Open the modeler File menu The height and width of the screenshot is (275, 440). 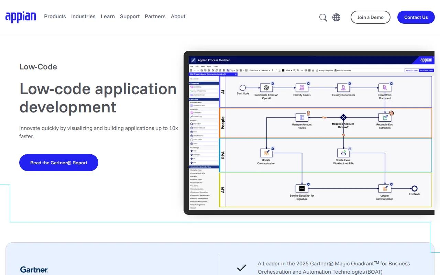pyautogui.click(x=192, y=66)
